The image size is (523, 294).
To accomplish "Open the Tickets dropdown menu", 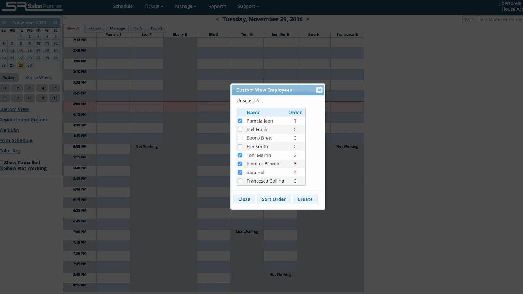I will tap(153, 6).
